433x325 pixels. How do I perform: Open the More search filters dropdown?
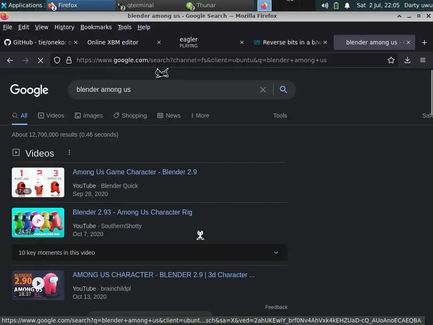(200, 116)
